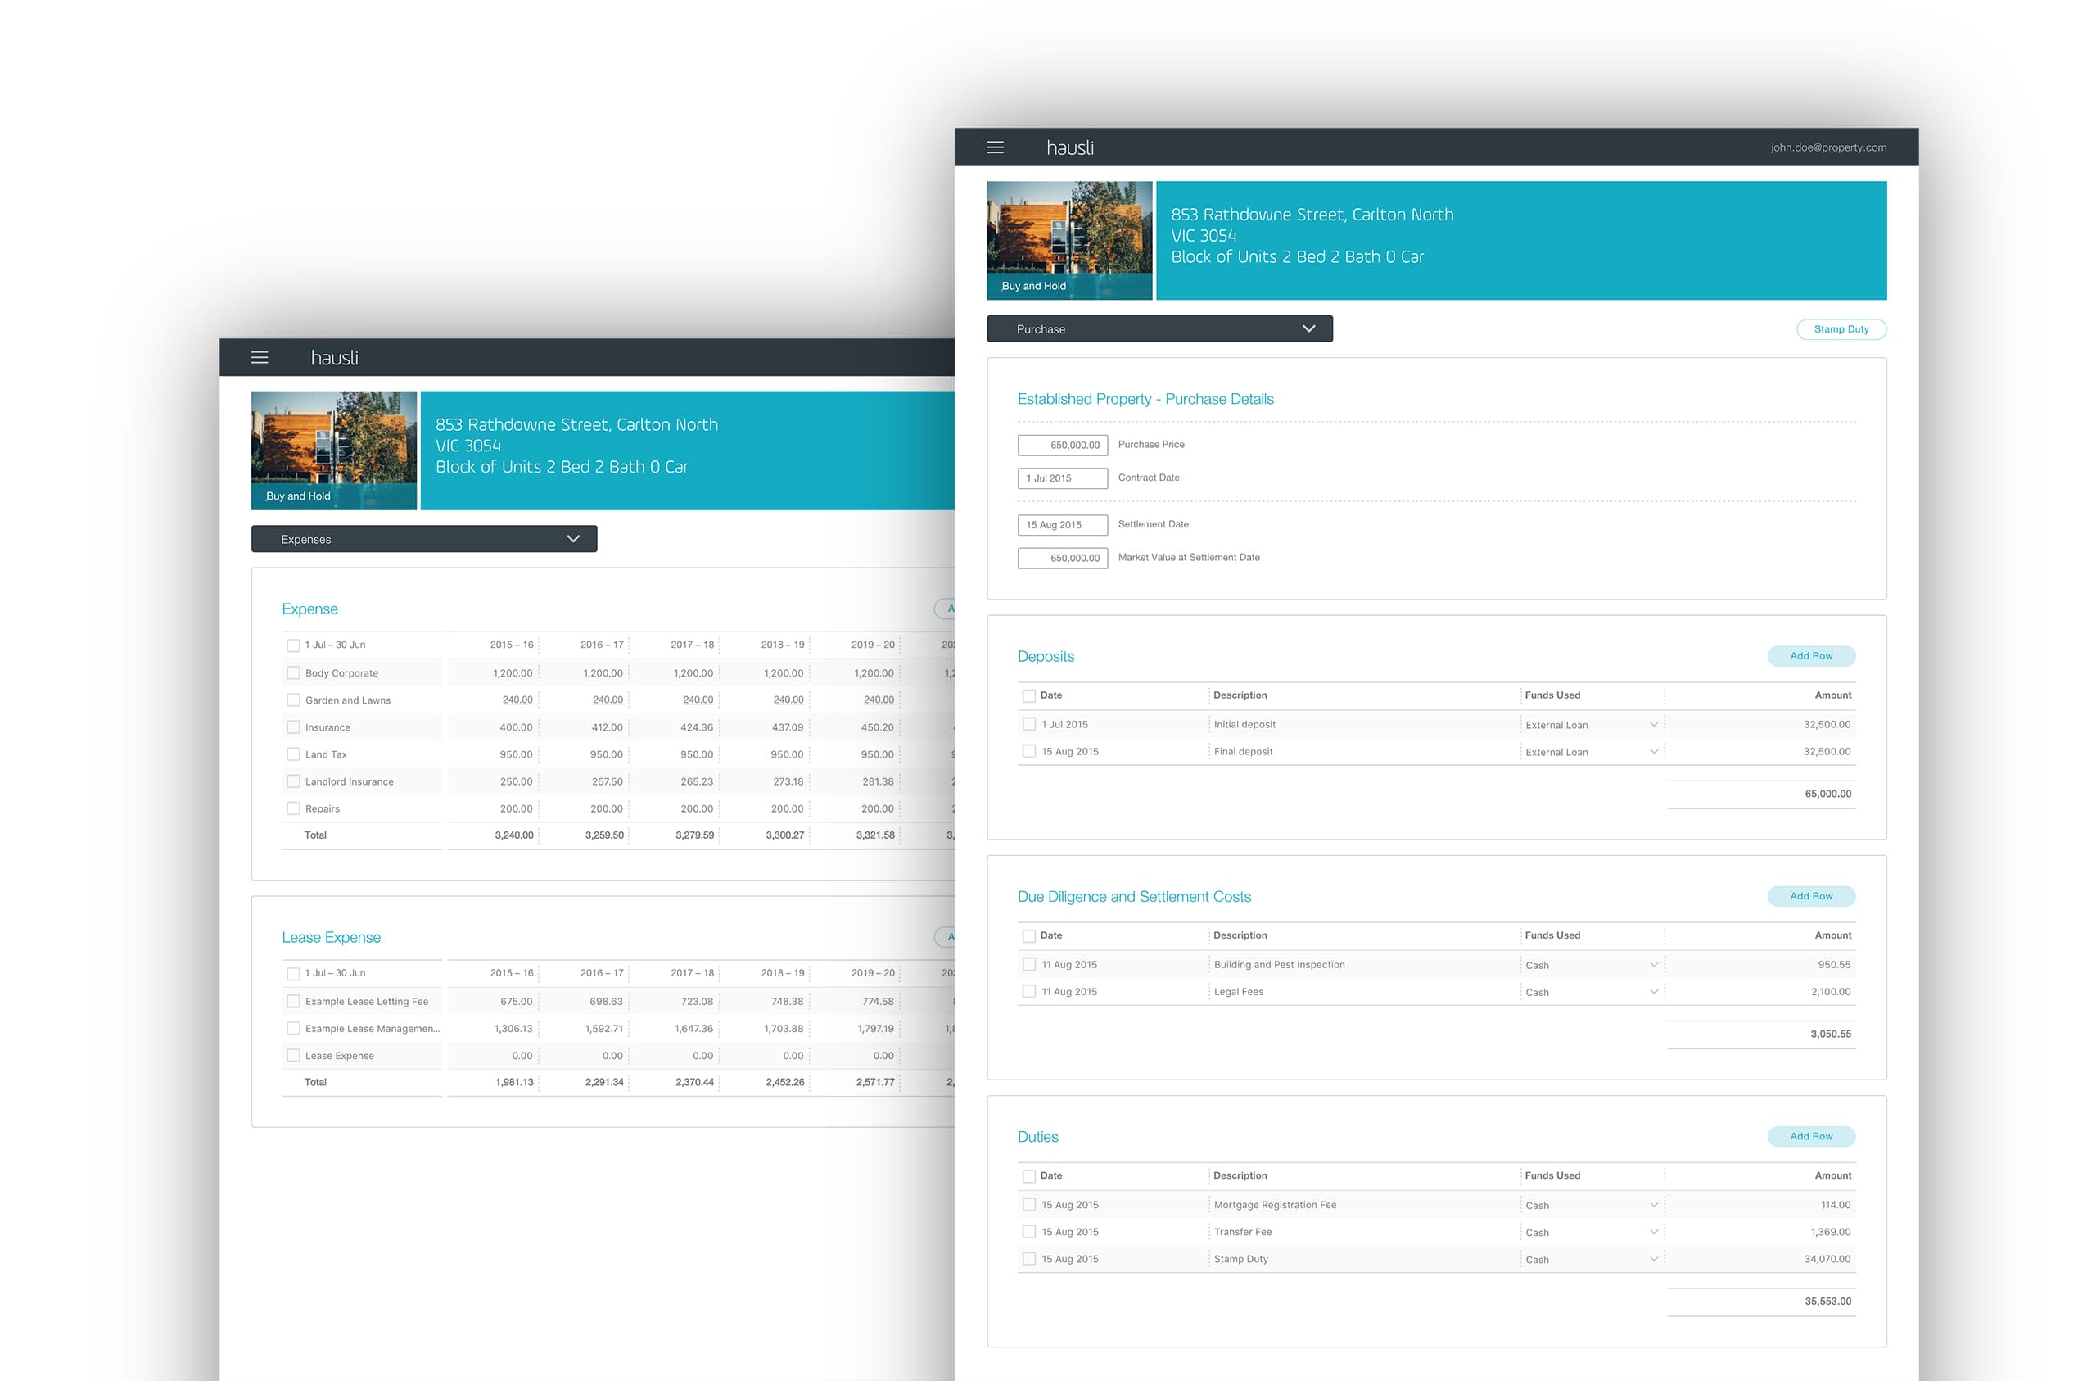The image size is (2096, 1381).
Task: Click Buy and Hold label in Purchase window
Action: [1033, 287]
